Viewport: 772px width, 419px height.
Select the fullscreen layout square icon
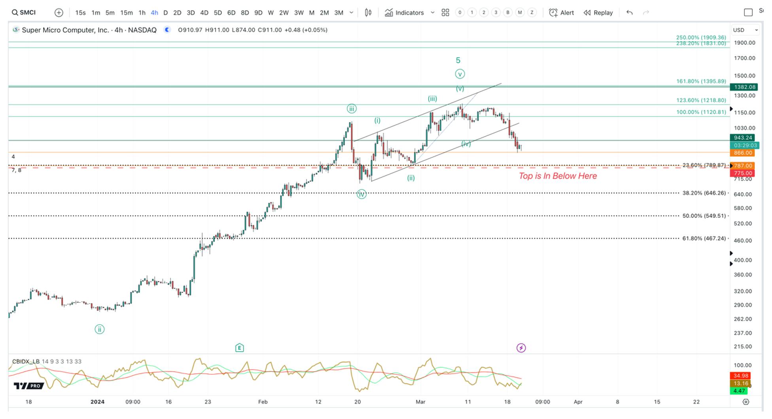[748, 13]
